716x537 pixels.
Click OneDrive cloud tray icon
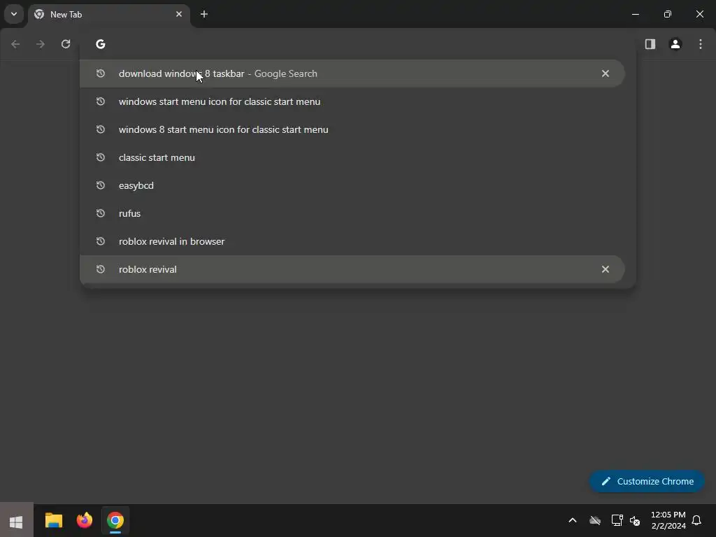click(595, 520)
